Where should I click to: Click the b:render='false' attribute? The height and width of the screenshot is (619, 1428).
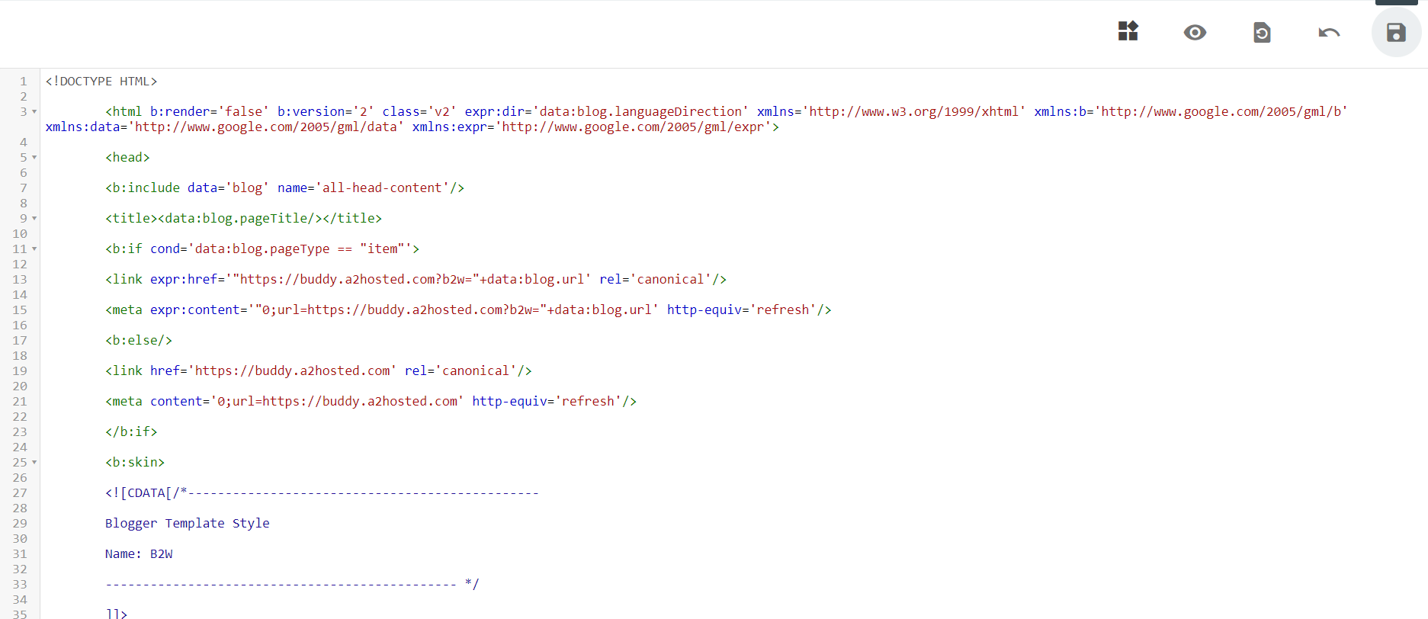(210, 111)
